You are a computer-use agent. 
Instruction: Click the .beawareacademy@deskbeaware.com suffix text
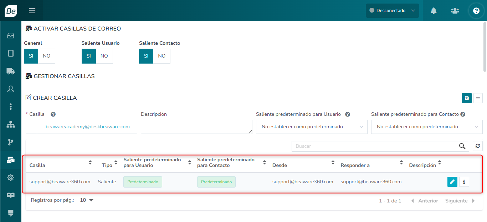87,127
